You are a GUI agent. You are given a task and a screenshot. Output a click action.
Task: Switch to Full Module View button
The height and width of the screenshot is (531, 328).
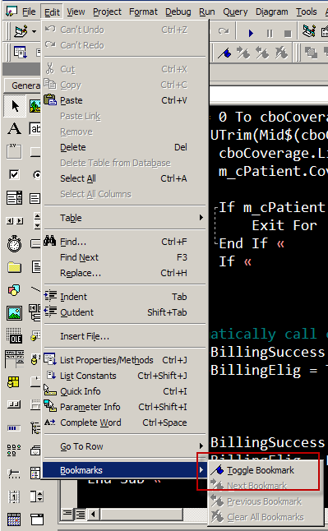[x=81, y=515]
